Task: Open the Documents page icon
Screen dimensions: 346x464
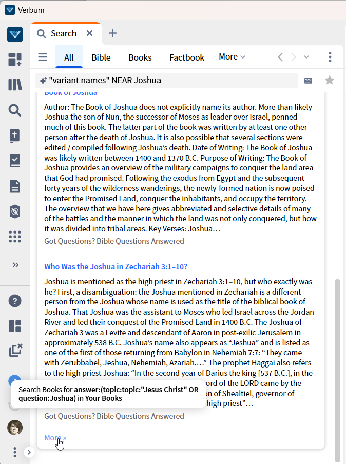Action: click(x=15, y=186)
